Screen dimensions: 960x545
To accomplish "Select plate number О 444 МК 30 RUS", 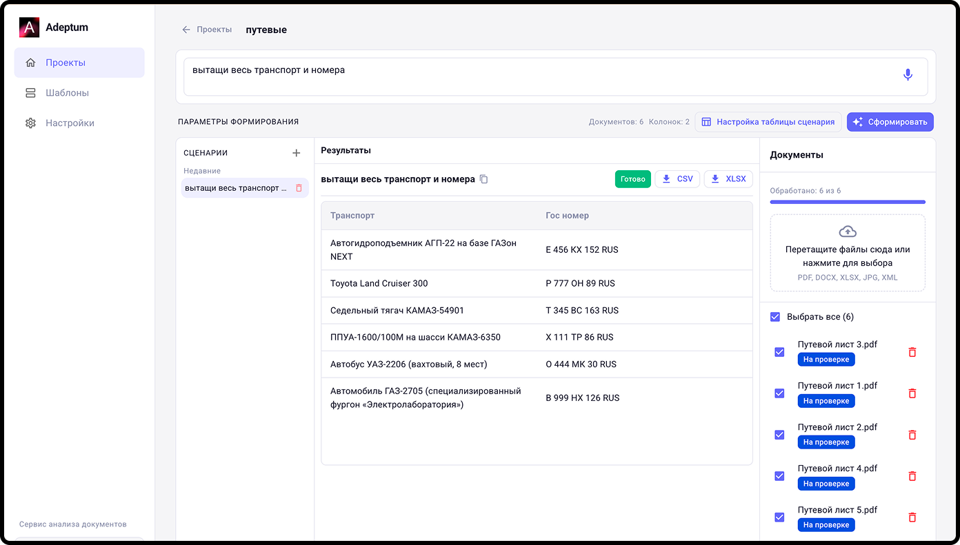I will pos(581,364).
